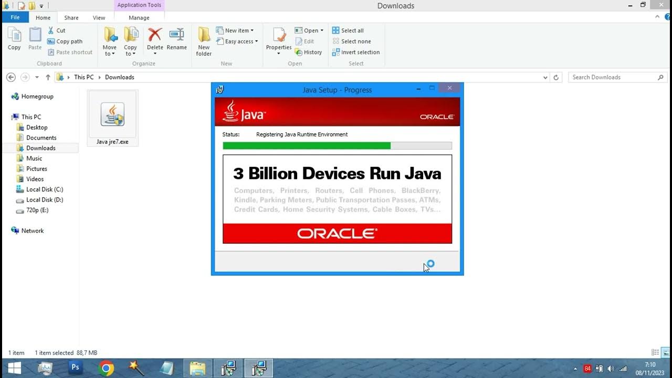Click the red Delete icon
This screenshot has width=672, height=378.
[155, 35]
